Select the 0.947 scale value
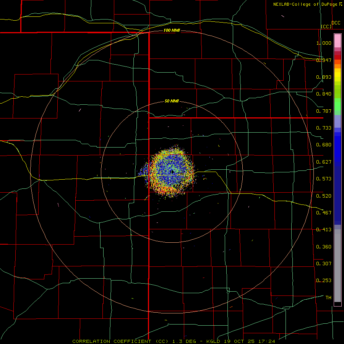 [324, 60]
